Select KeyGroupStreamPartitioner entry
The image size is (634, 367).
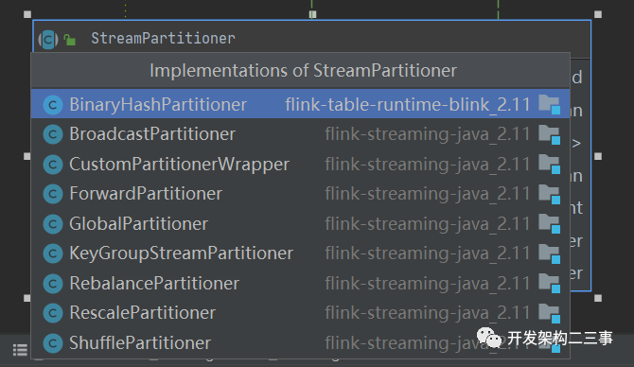(300, 253)
